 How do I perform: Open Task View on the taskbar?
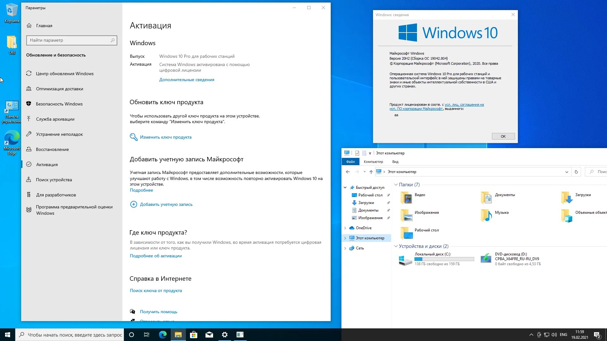pos(147,335)
